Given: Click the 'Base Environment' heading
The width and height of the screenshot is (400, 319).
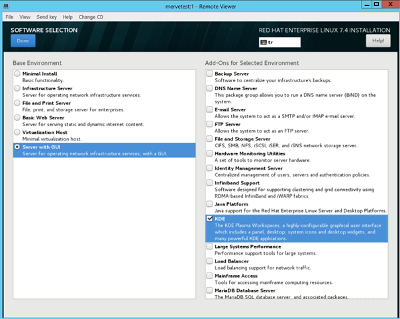Looking at the screenshot, I should point(37,63).
